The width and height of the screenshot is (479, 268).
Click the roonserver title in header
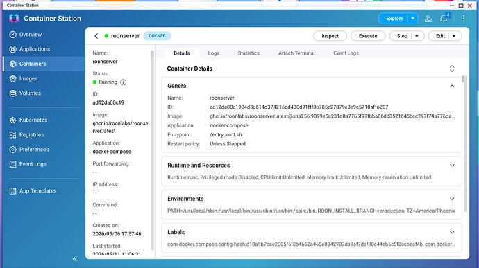pyautogui.click(x=125, y=36)
